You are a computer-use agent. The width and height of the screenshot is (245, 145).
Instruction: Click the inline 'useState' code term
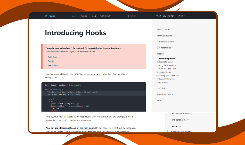[x=69, y=117]
